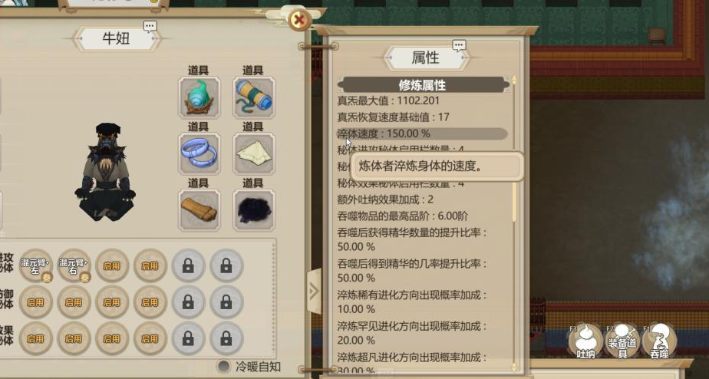Click the first 启用 button in the defense row

click(36, 302)
